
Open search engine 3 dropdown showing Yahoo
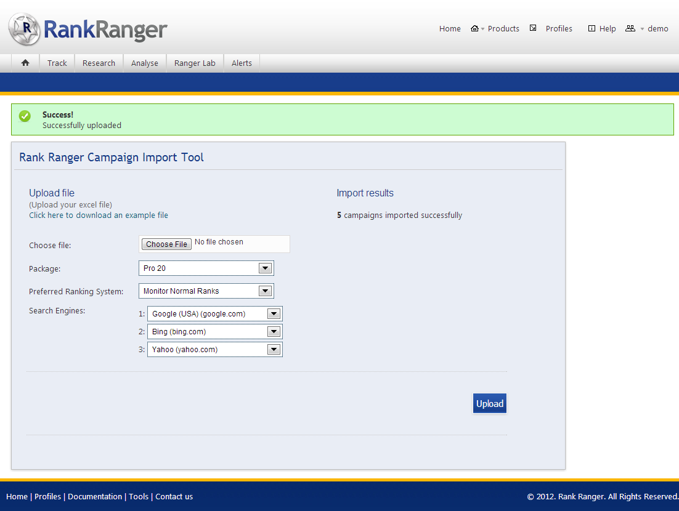click(x=214, y=350)
